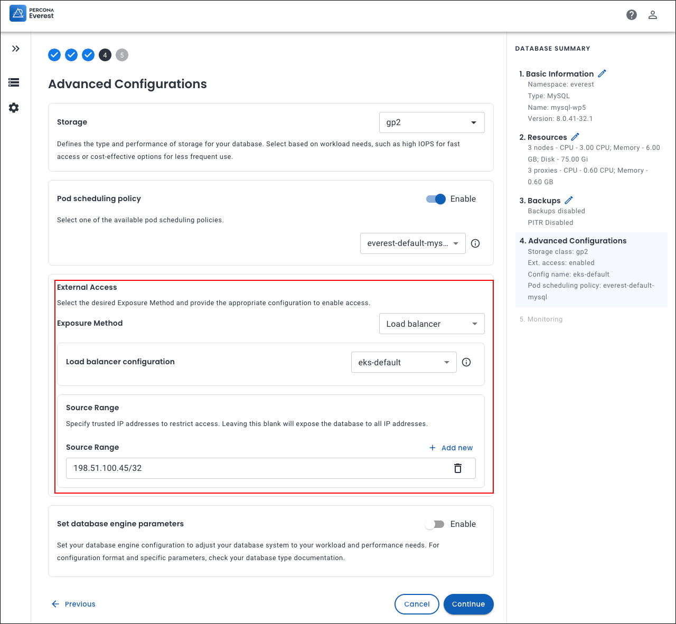Click the Continue button

468,604
